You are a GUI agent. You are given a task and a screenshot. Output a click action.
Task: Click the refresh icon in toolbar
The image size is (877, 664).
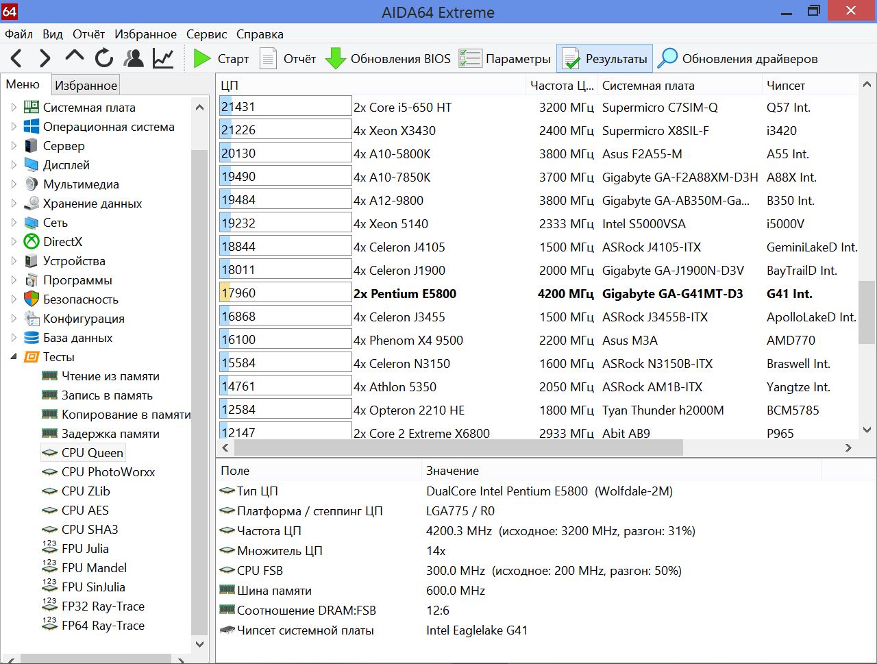tap(104, 58)
